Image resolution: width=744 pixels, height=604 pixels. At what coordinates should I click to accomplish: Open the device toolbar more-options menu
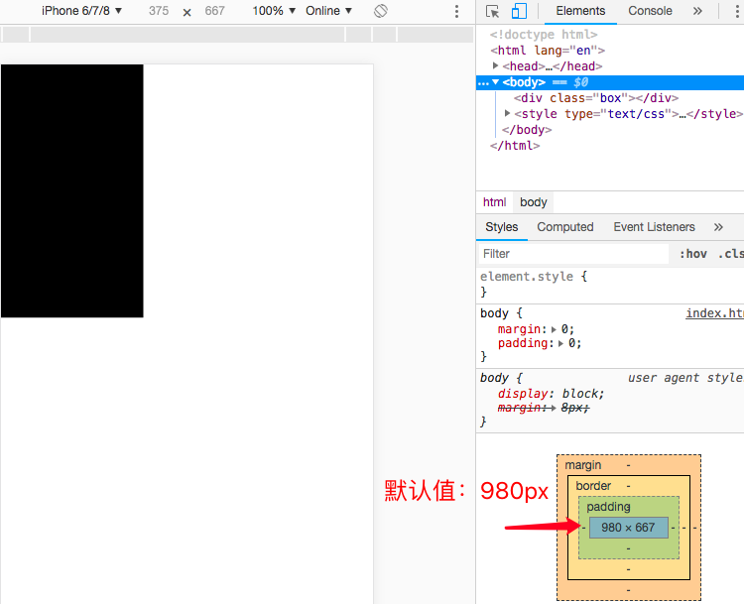456,11
